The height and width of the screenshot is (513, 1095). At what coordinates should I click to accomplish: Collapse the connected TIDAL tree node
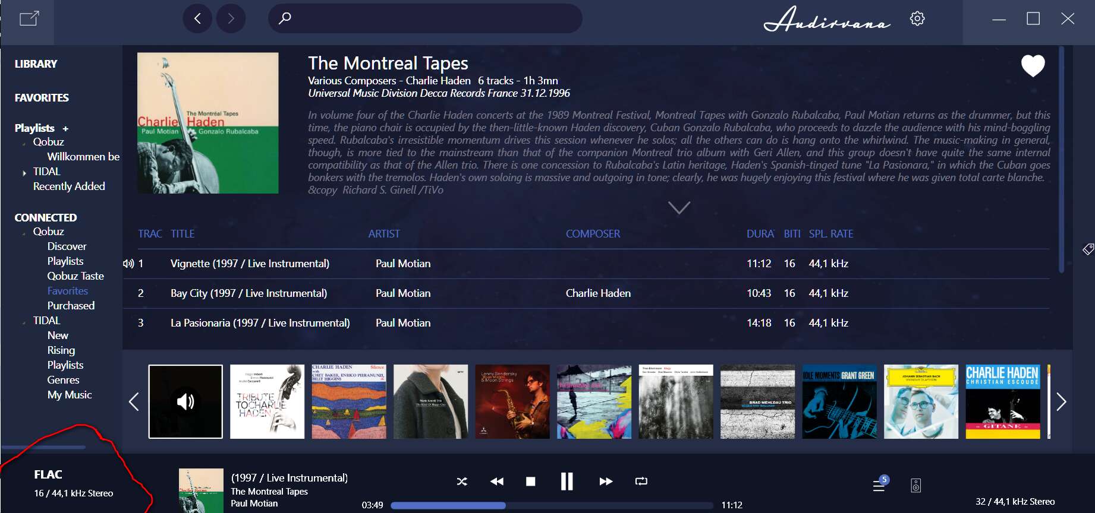(24, 322)
